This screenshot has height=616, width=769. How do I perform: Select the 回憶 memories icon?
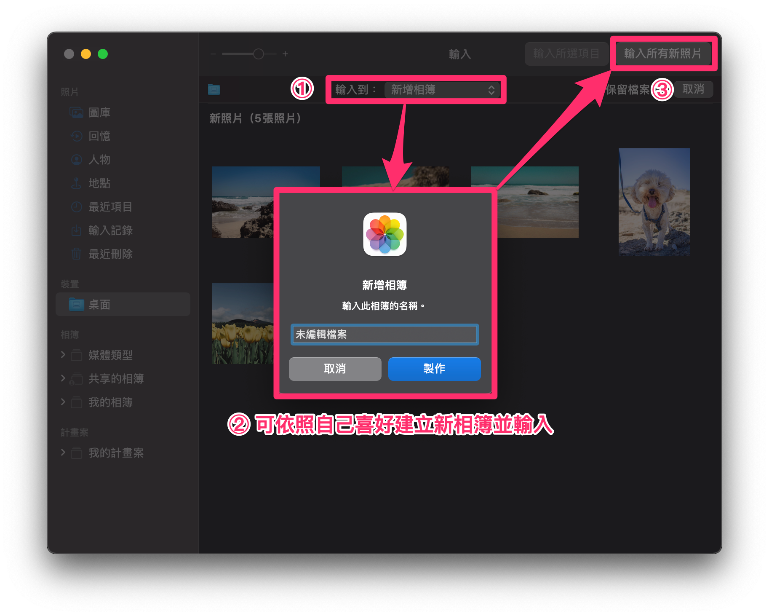76,136
